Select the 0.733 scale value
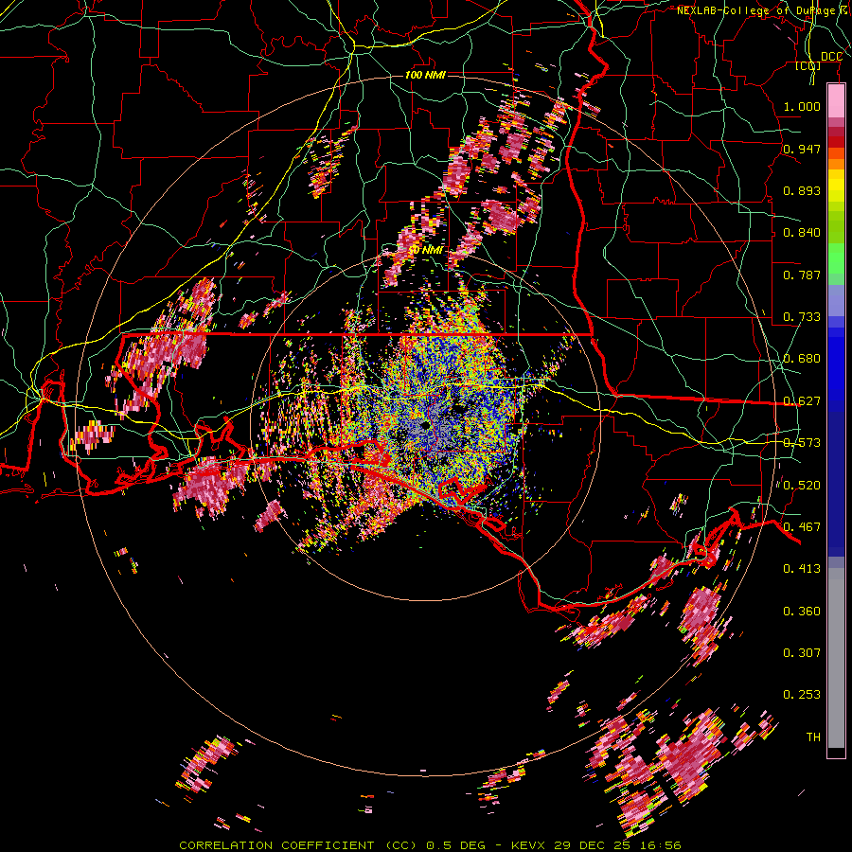The image size is (852, 852). [802, 317]
